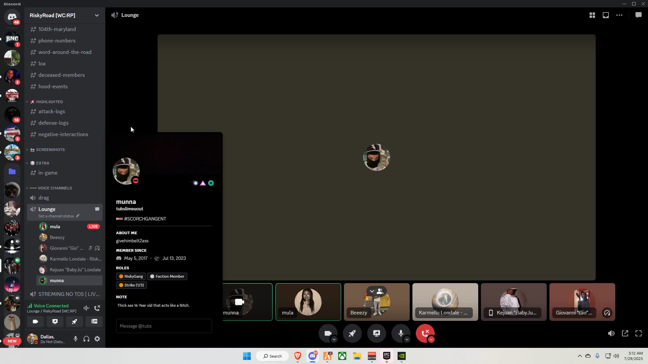
Task: Click Set a channel status link
Action: coord(56,216)
